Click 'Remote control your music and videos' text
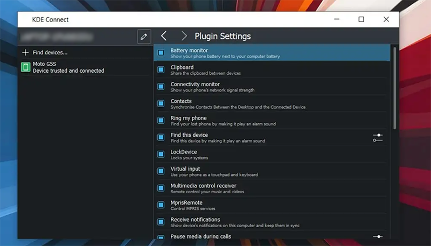 coord(207,192)
